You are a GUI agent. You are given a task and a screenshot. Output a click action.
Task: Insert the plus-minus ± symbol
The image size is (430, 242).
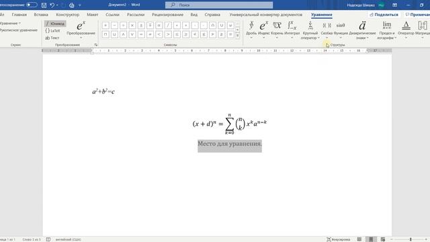[x=141, y=26]
